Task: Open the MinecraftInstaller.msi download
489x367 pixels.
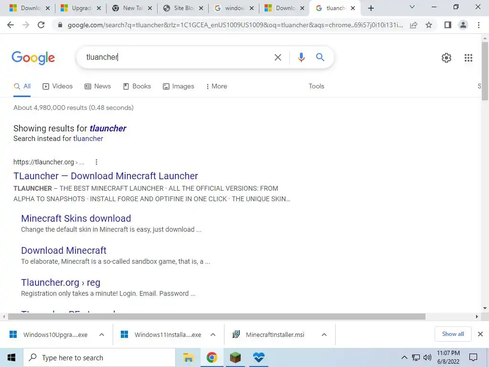Action: click(275, 335)
